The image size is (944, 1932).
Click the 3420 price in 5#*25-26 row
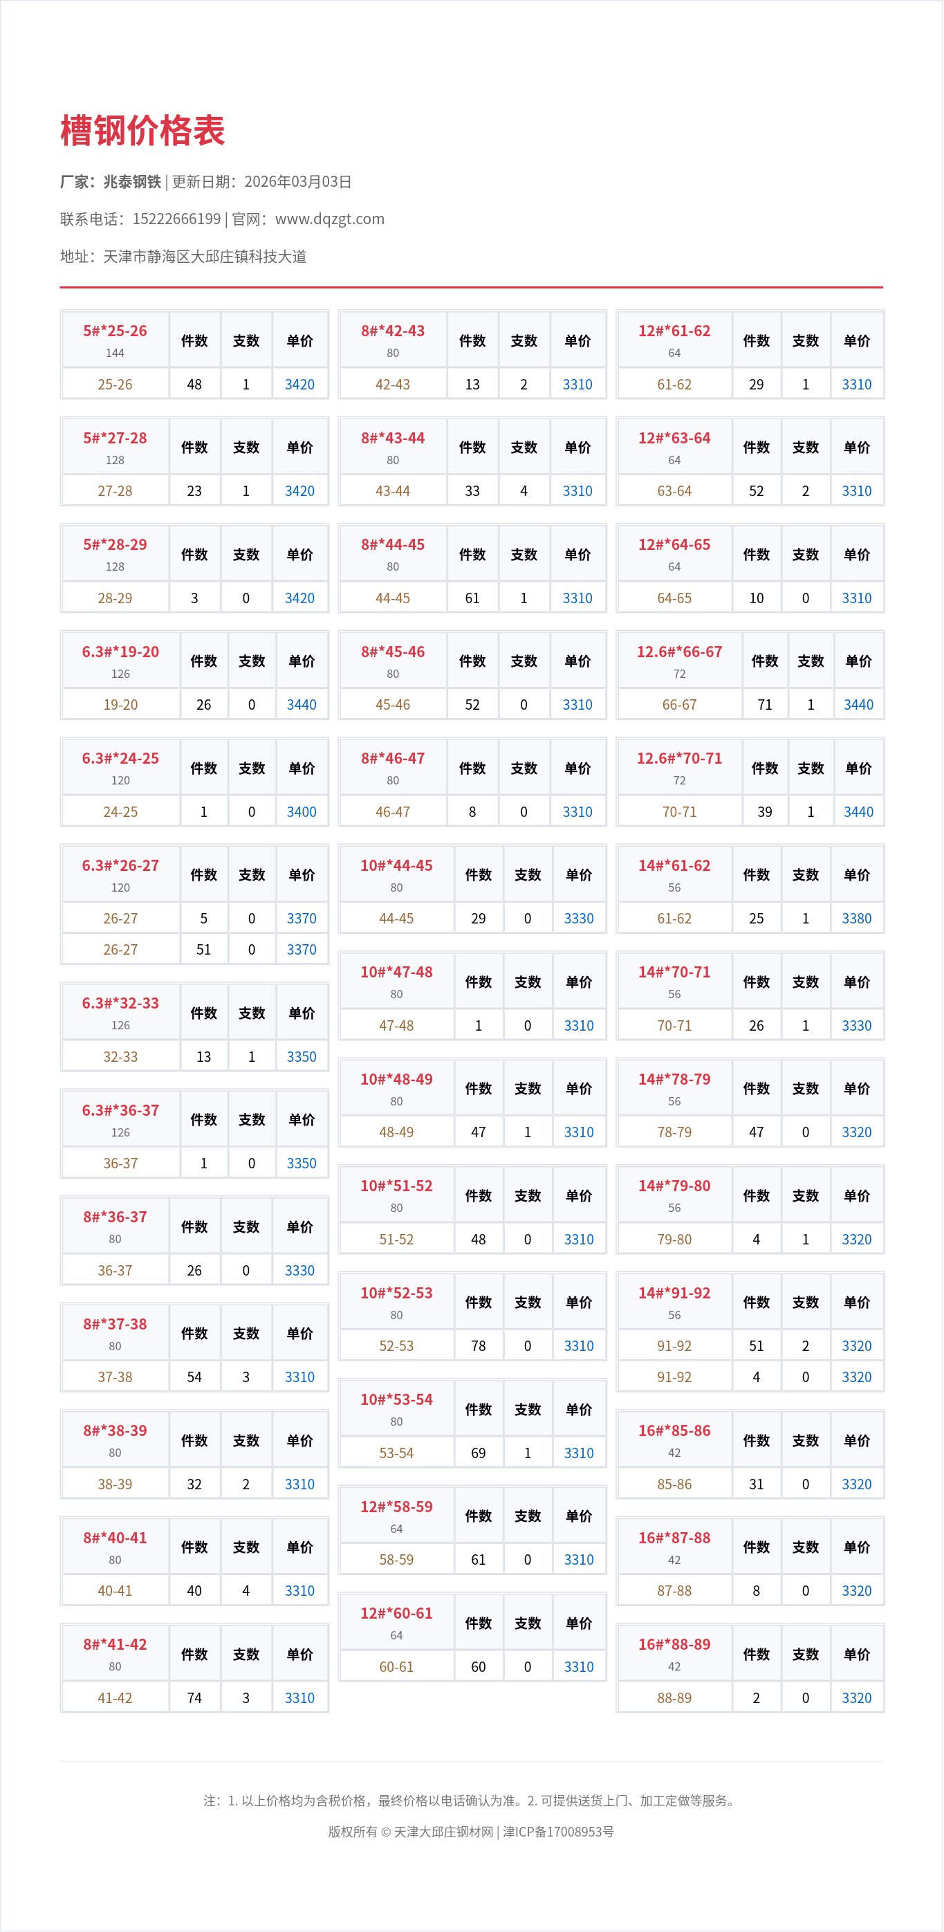pyautogui.click(x=299, y=384)
